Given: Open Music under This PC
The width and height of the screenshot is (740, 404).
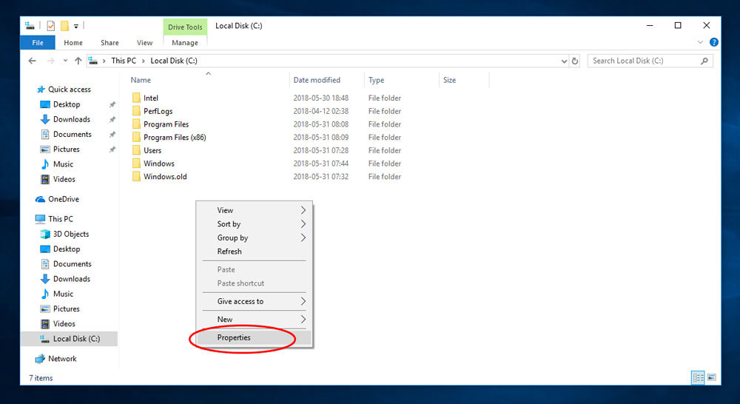Looking at the screenshot, I should point(63,294).
